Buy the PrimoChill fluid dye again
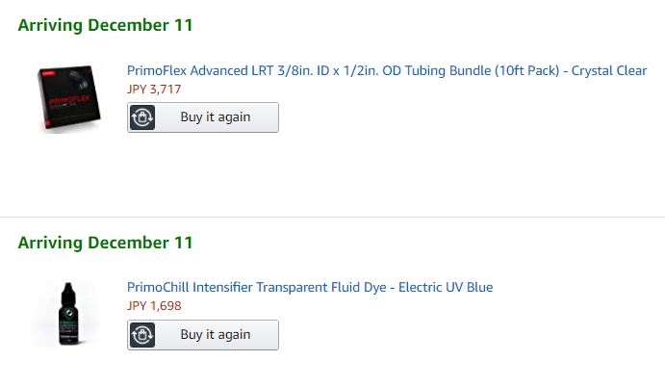The image size is (665, 387). (215, 335)
